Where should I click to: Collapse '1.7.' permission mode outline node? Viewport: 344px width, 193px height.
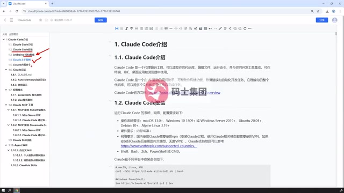6,90
